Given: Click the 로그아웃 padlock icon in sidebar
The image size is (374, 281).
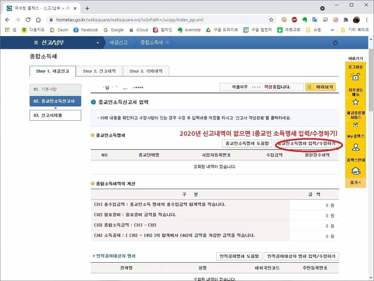Looking at the screenshot, I should tap(355, 77).
